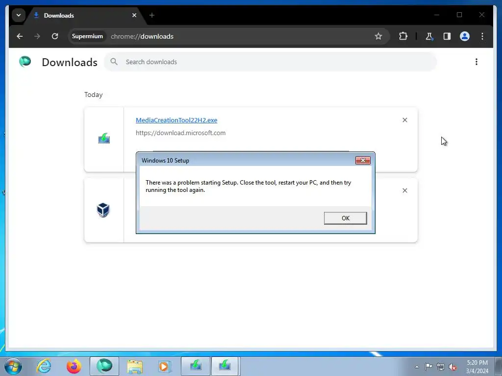This screenshot has height=376, width=502.
Task: Click the muted volume tray icon
Action: click(452, 367)
